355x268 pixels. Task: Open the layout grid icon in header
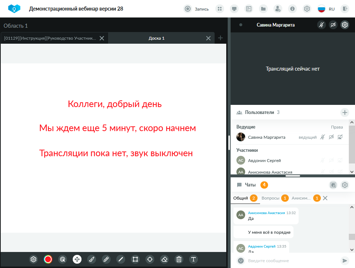pos(219,9)
